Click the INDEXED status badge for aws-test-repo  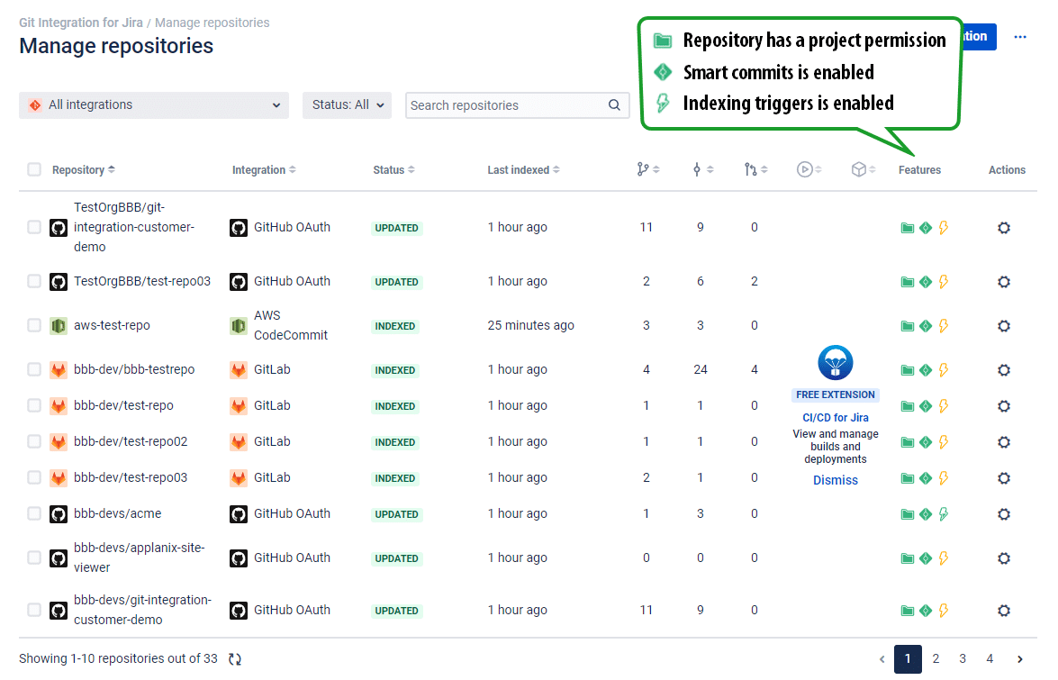tap(395, 327)
